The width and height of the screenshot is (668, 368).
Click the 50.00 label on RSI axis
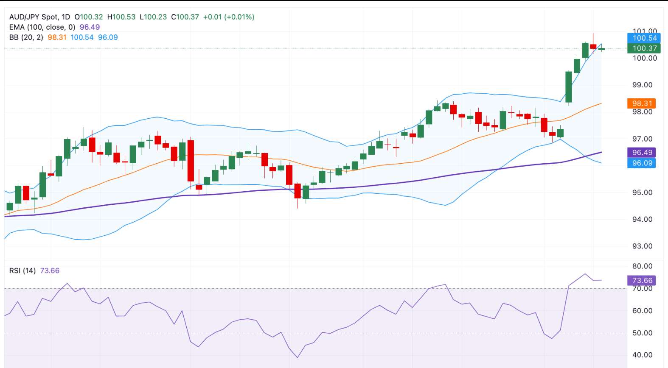tap(642, 333)
